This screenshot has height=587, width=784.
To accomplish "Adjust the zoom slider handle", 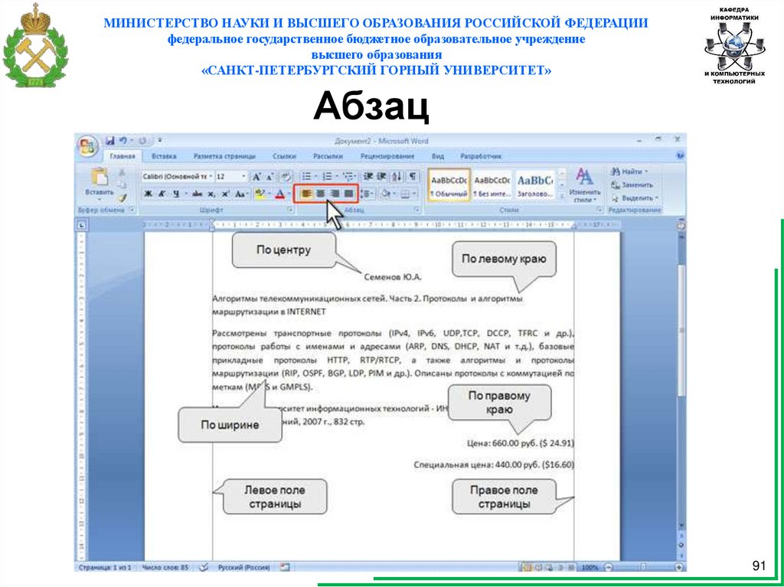I will point(643,568).
